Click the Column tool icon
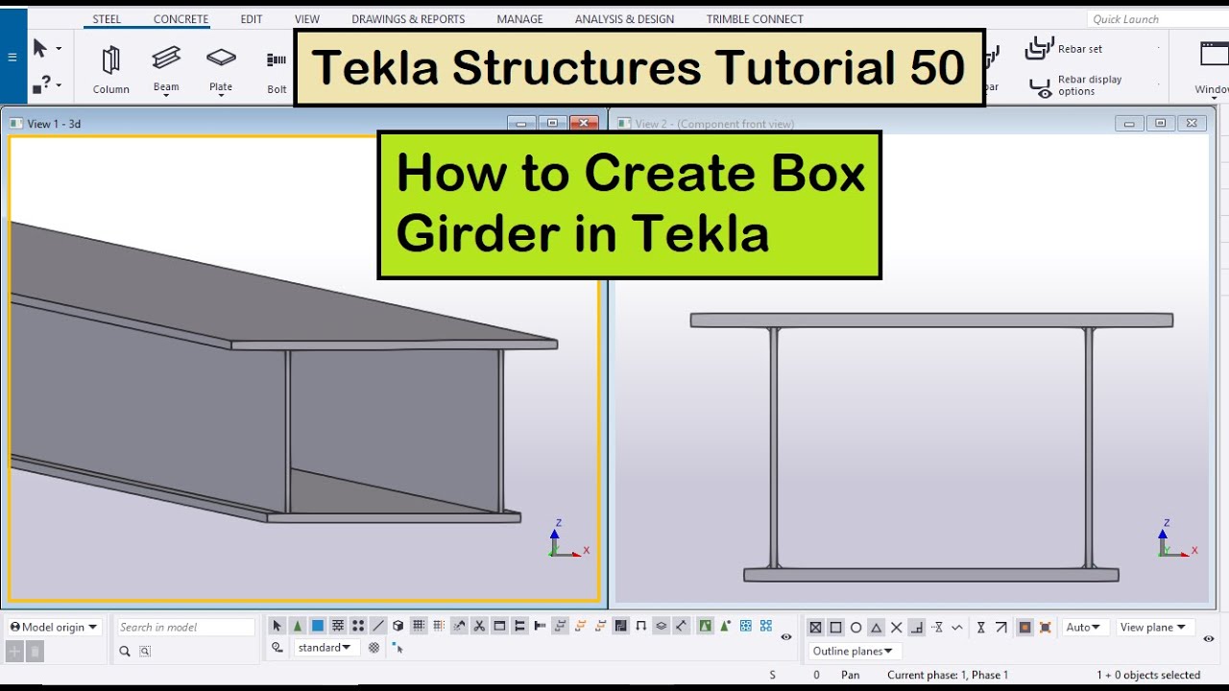1229x691 pixels. click(x=110, y=60)
